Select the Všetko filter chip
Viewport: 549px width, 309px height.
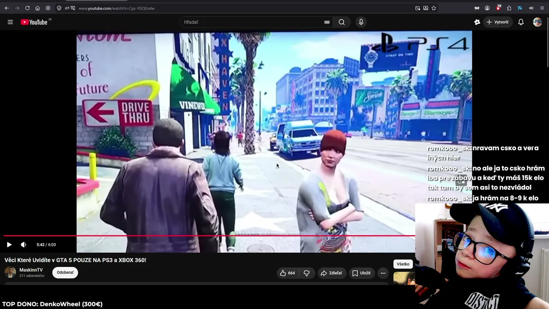[x=403, y=264]
